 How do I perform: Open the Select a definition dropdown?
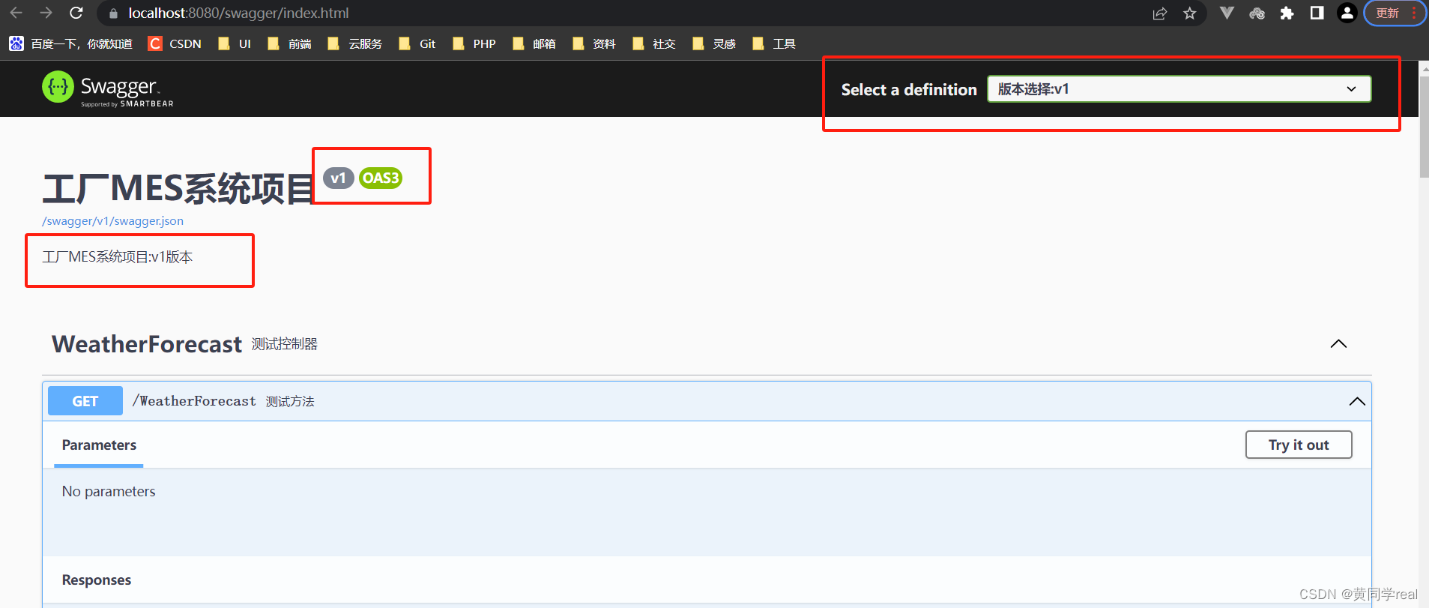[x=1179, y=89]
